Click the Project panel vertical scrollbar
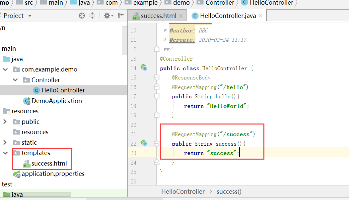This screenshot has width=349, height=200. [125, 40]
